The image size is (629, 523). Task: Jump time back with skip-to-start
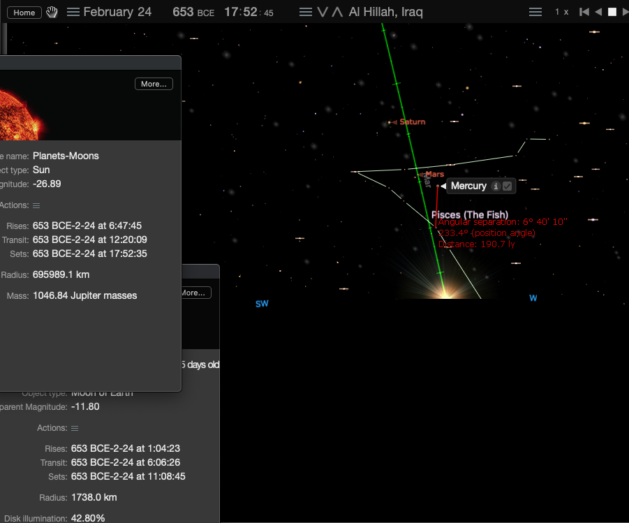tap(584, 12)
